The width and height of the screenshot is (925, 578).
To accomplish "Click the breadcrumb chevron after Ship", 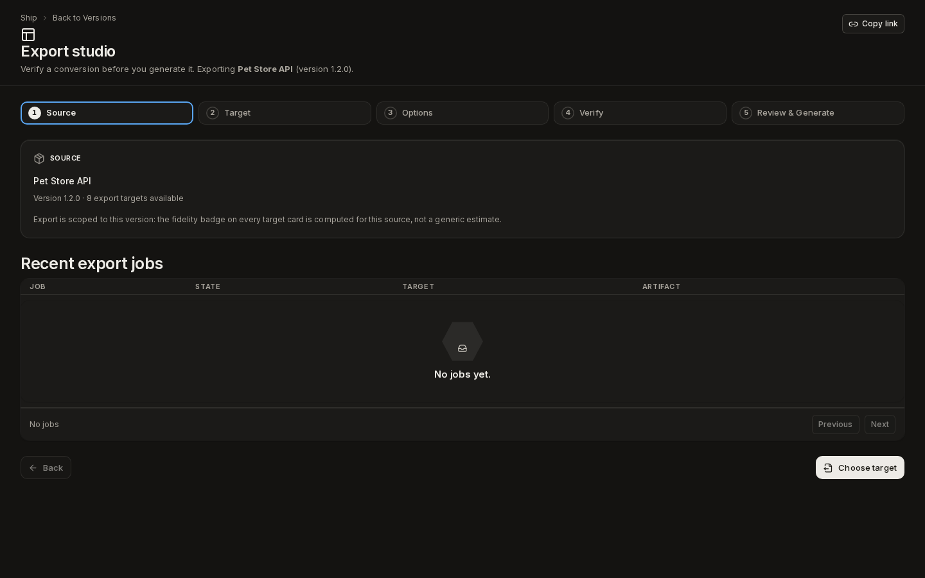I will coord(45,18).
